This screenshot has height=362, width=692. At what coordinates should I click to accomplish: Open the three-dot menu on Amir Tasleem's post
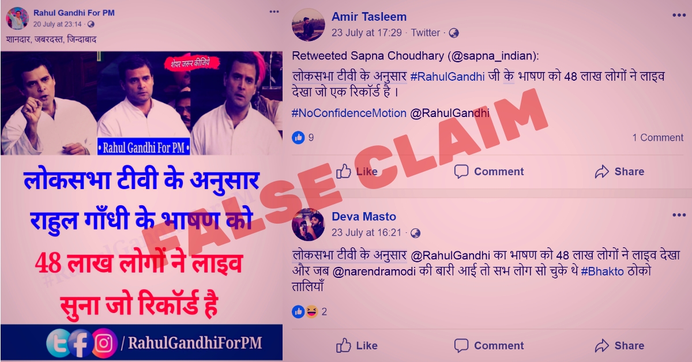679,16
